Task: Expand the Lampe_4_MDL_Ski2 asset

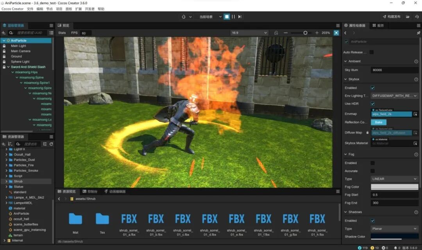Action: [7, 198]
